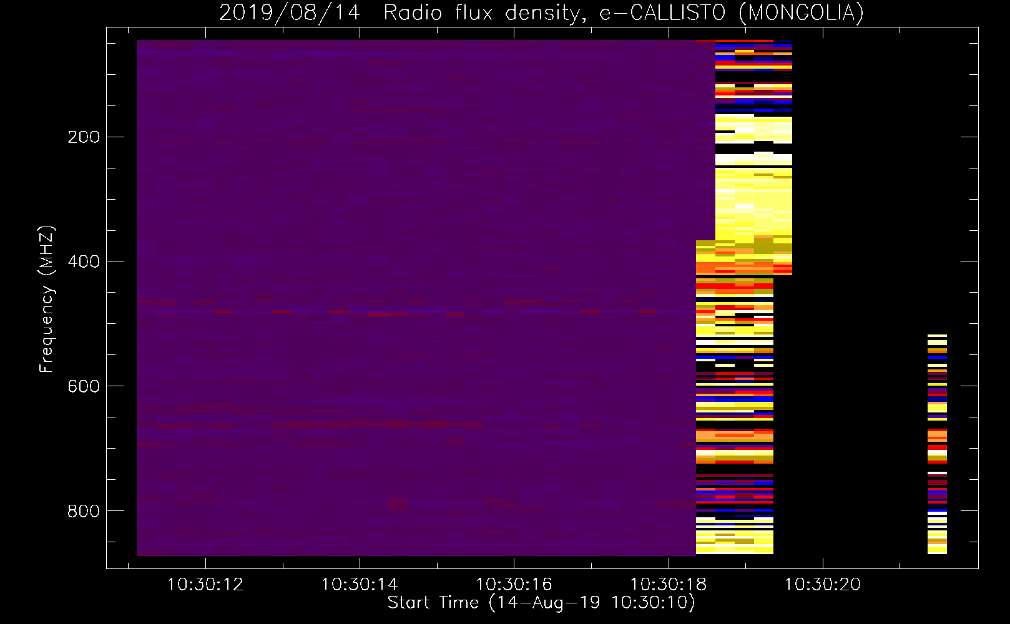Click the isolated narrow striped column at far right
Image resolution: width=1010 pixels, height=624 pixels.
click(937, 444)
